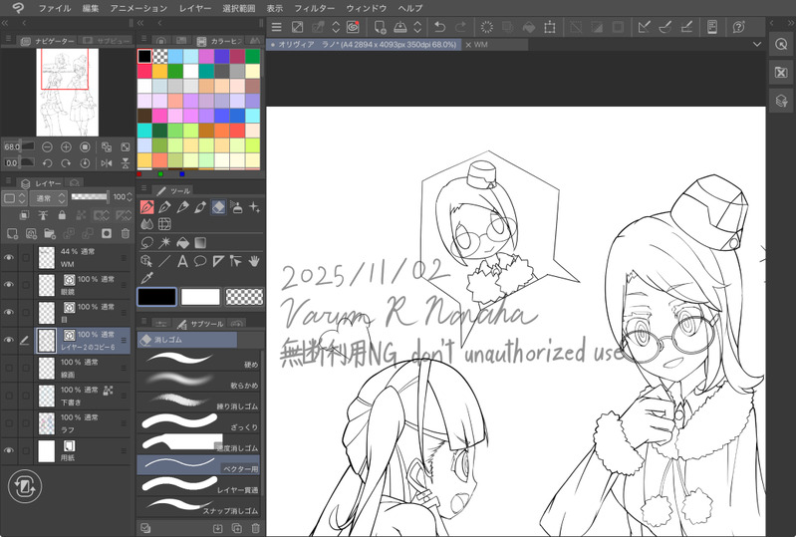
Task: Toggle Clip to layer below icon
Action: 24,215
